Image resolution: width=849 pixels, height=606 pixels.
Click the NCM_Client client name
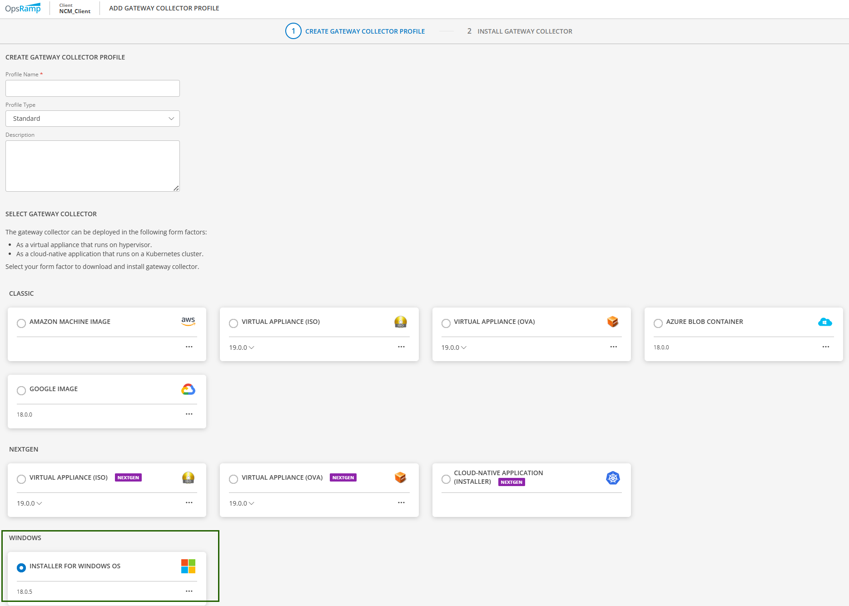(75, 11)
